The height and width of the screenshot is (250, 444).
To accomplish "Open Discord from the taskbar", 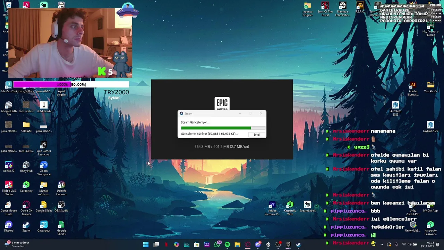I will point(258,244).
